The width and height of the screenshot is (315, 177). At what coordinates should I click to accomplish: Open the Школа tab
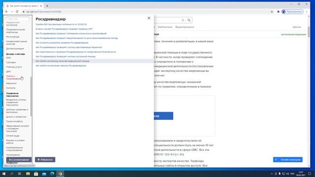click(x=297, y=27)
